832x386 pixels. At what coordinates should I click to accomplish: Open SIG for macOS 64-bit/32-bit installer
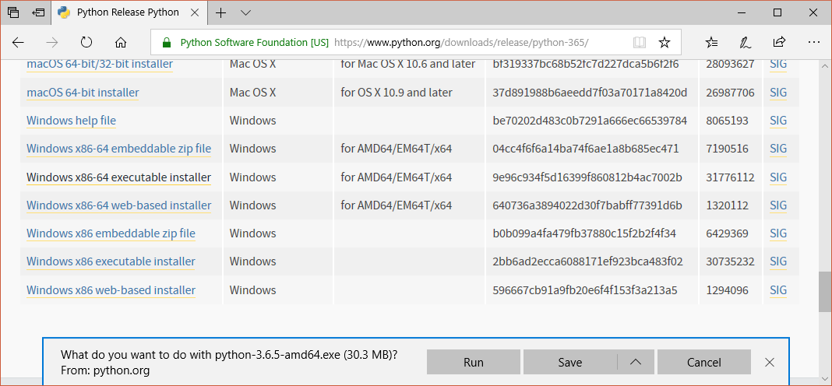click(x=778, y=64)
